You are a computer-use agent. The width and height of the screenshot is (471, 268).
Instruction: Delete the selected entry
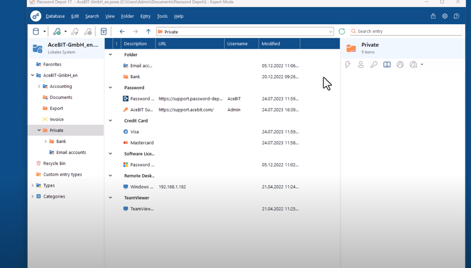tap(88, 31)
